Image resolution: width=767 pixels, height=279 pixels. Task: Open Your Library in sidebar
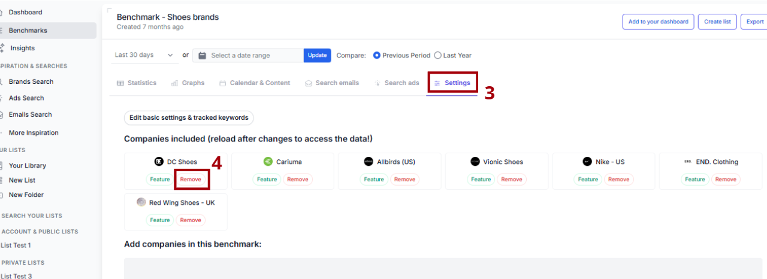click(x=27, y=165)
